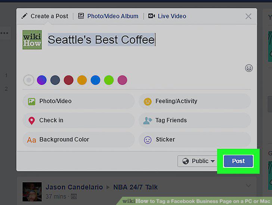
Task: Click the 37 mins timestamp
Action: click(x=56, y=196)
